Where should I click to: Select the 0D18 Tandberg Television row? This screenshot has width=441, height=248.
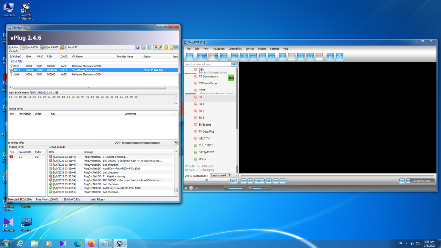[x=93, y=70]
